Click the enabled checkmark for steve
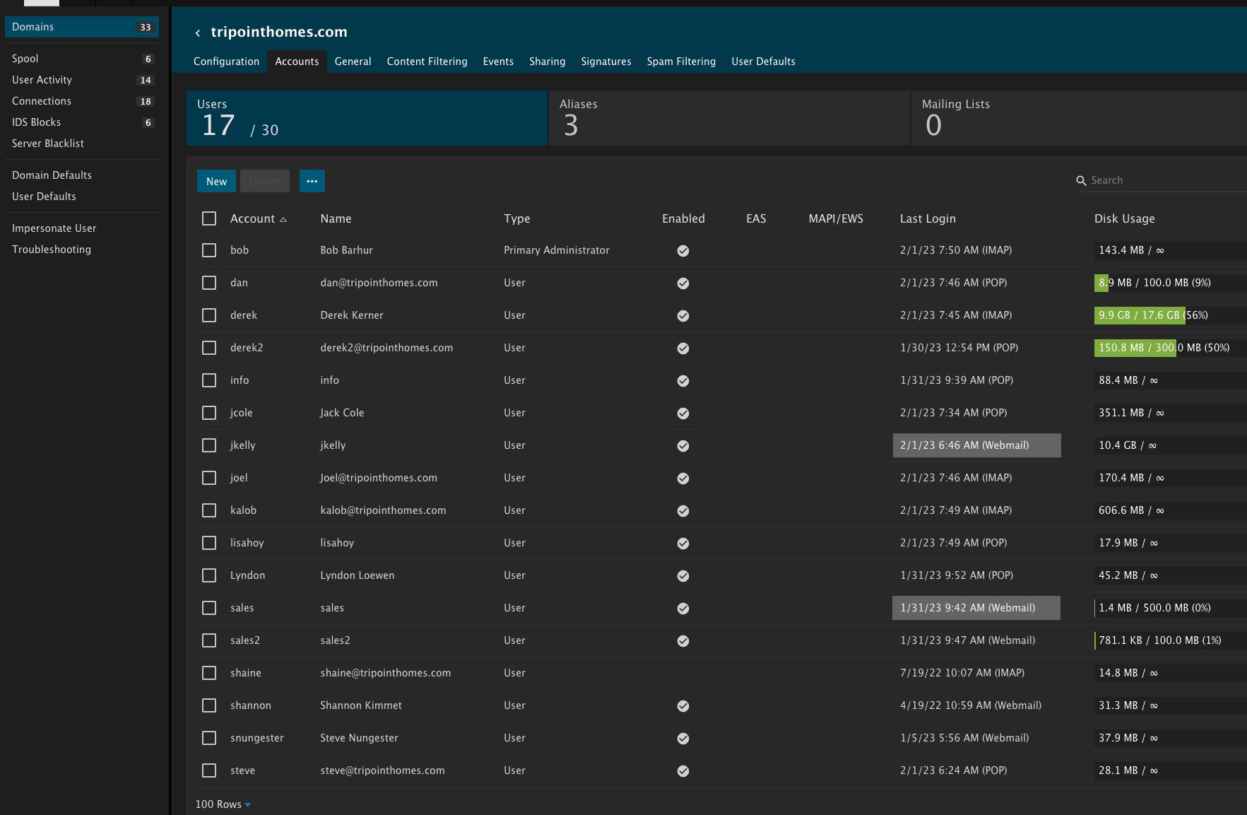The image size is (1247, 815). pyautogui.click(x=682, y=771)
